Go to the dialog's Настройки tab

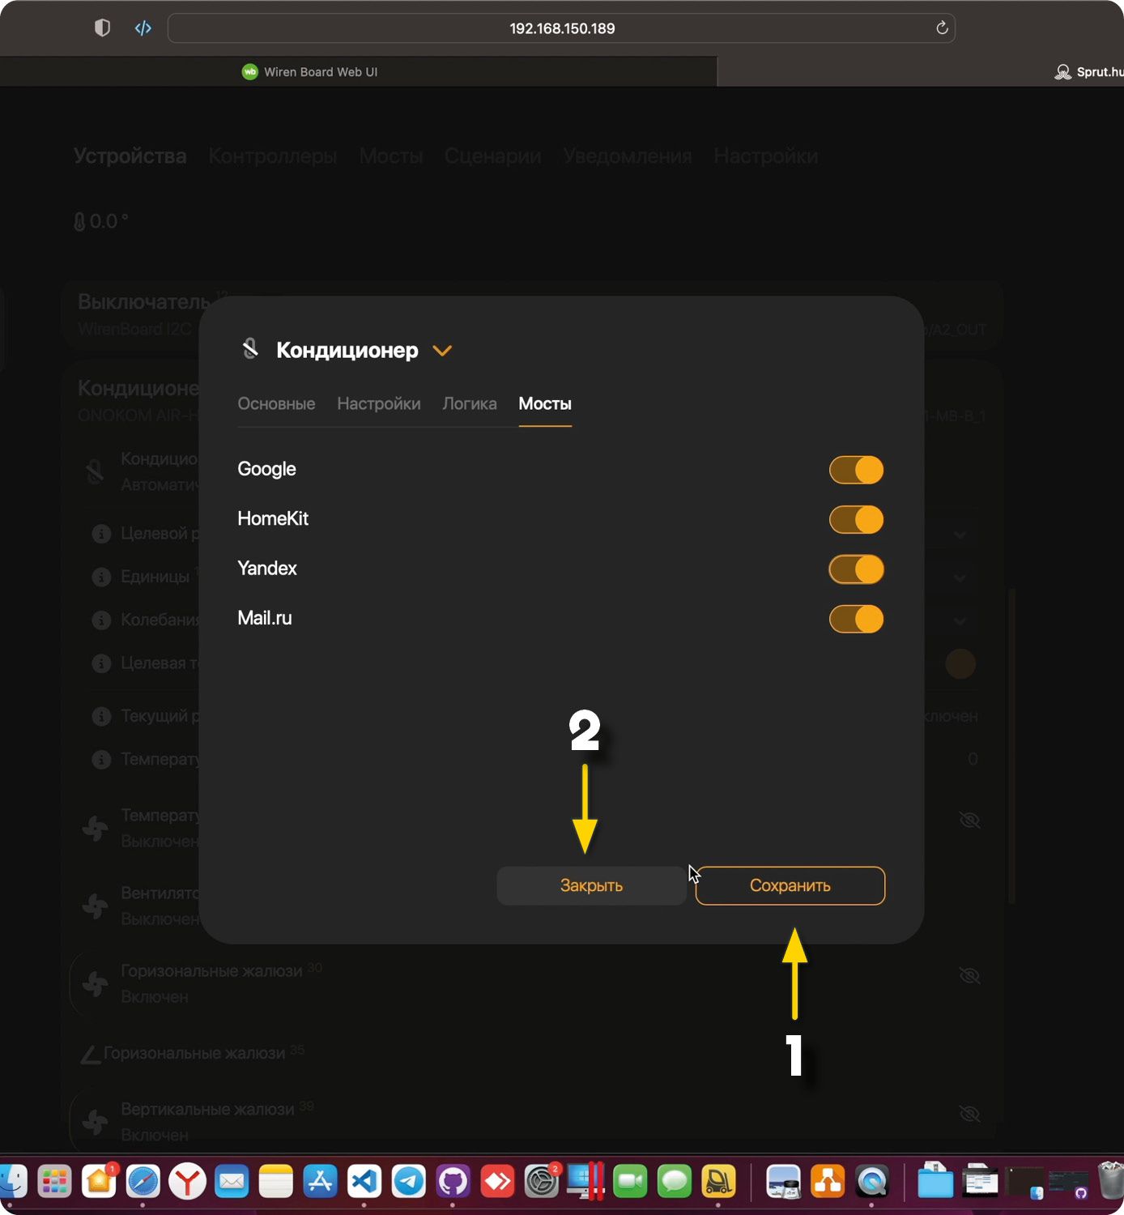click(378, 403)
